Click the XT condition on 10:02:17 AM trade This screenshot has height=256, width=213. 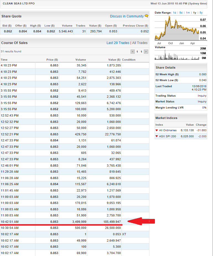124,234
